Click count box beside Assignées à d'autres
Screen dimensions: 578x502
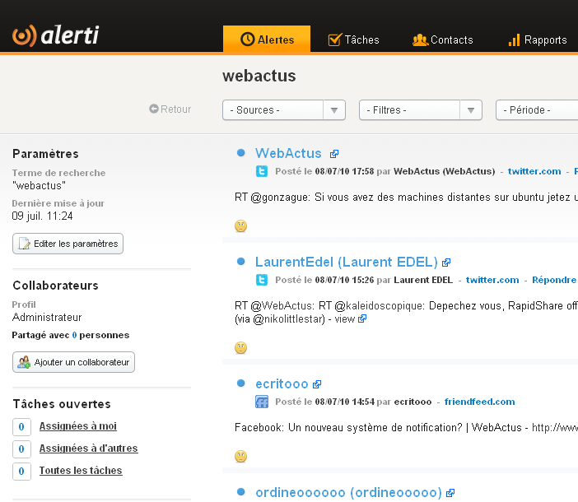point(21,449)
